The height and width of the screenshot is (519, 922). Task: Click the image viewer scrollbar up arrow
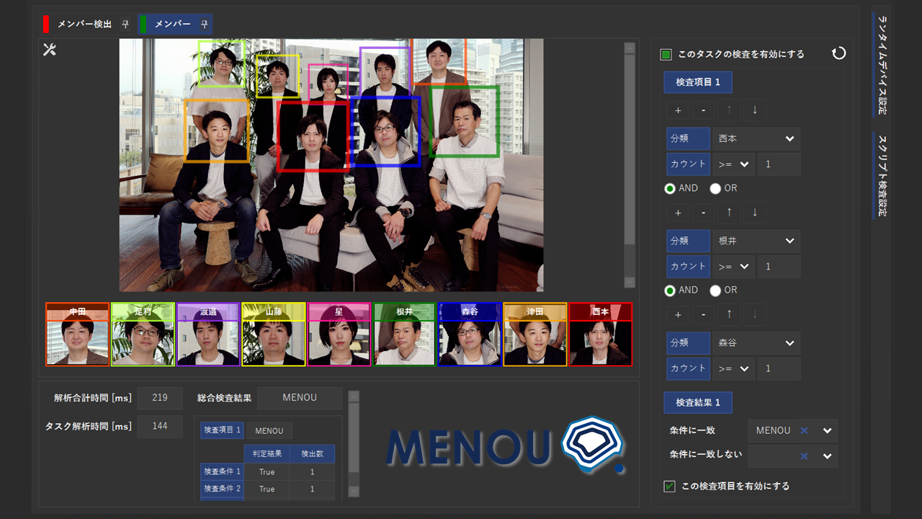point(630,48)
